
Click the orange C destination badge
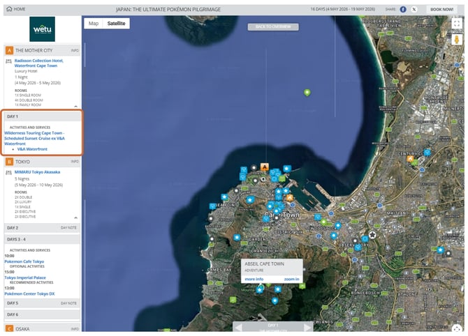pos(9,328)
